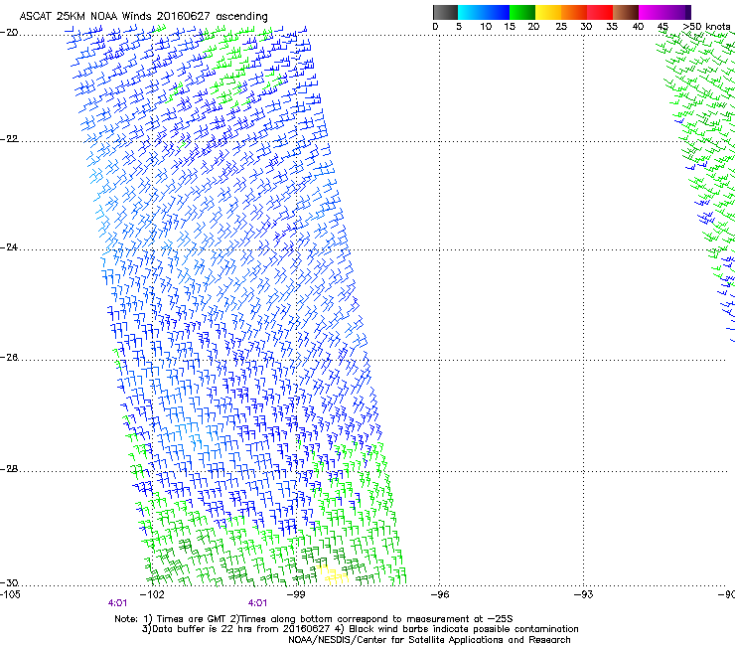The width and height of the screenshot is (735, 646).
Task: Click the title 'ASCAT 25KM NOAA Winds 20160627 ascending'
Action: (143, 17)
